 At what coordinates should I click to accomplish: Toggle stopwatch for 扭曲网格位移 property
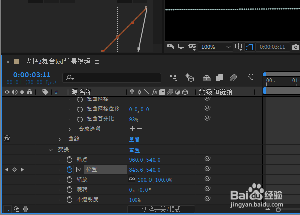click(x=80, y=109)
